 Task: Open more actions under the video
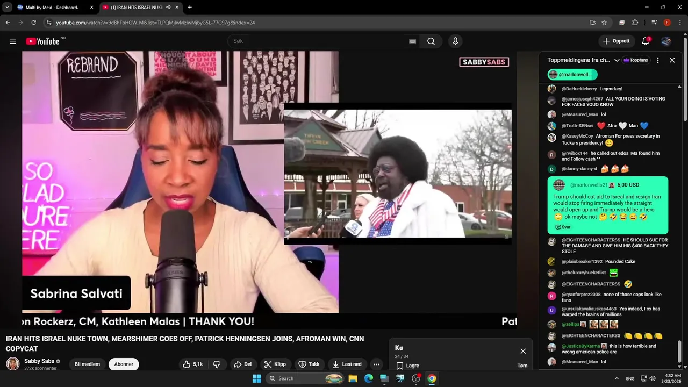[x=376, y=364]
